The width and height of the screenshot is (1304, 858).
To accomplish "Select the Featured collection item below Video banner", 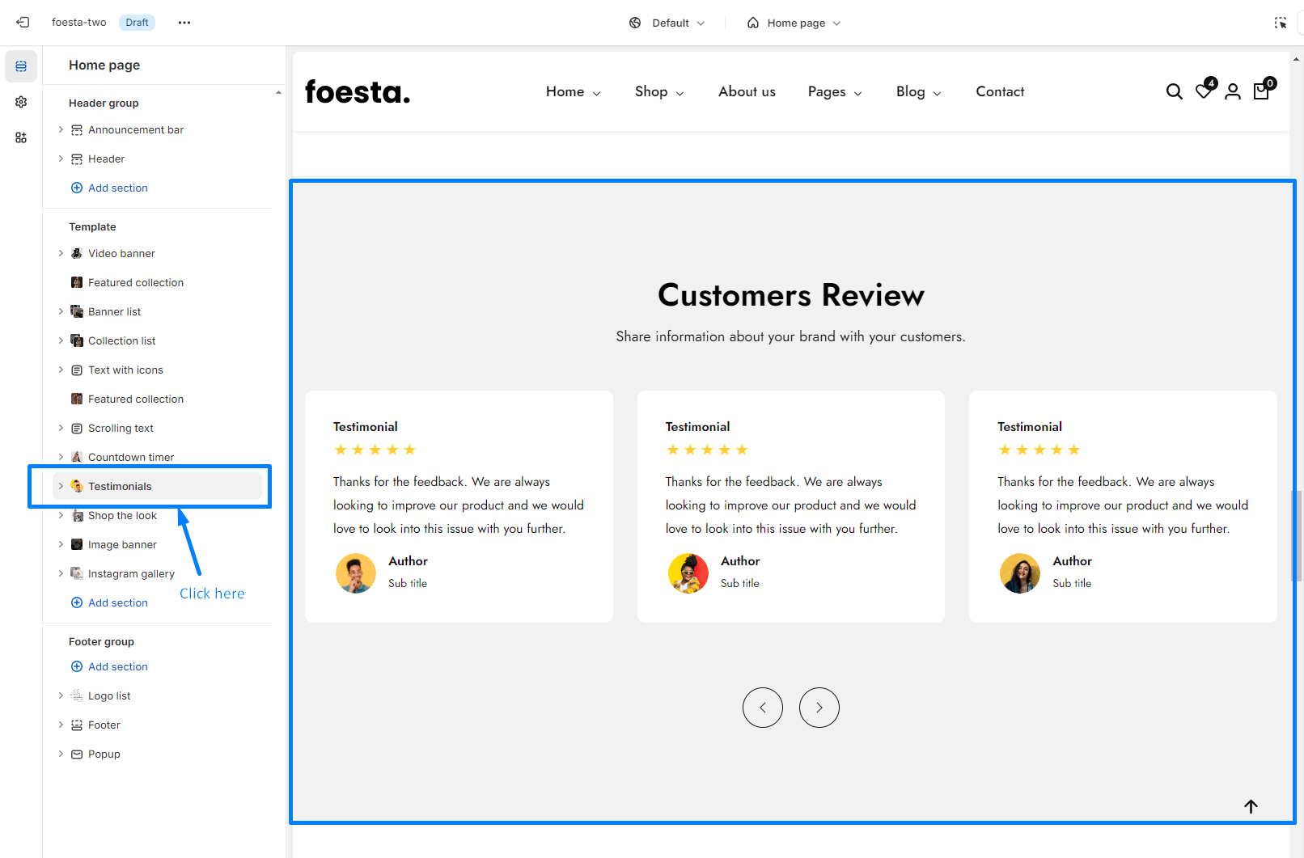I will pos(136,282).
